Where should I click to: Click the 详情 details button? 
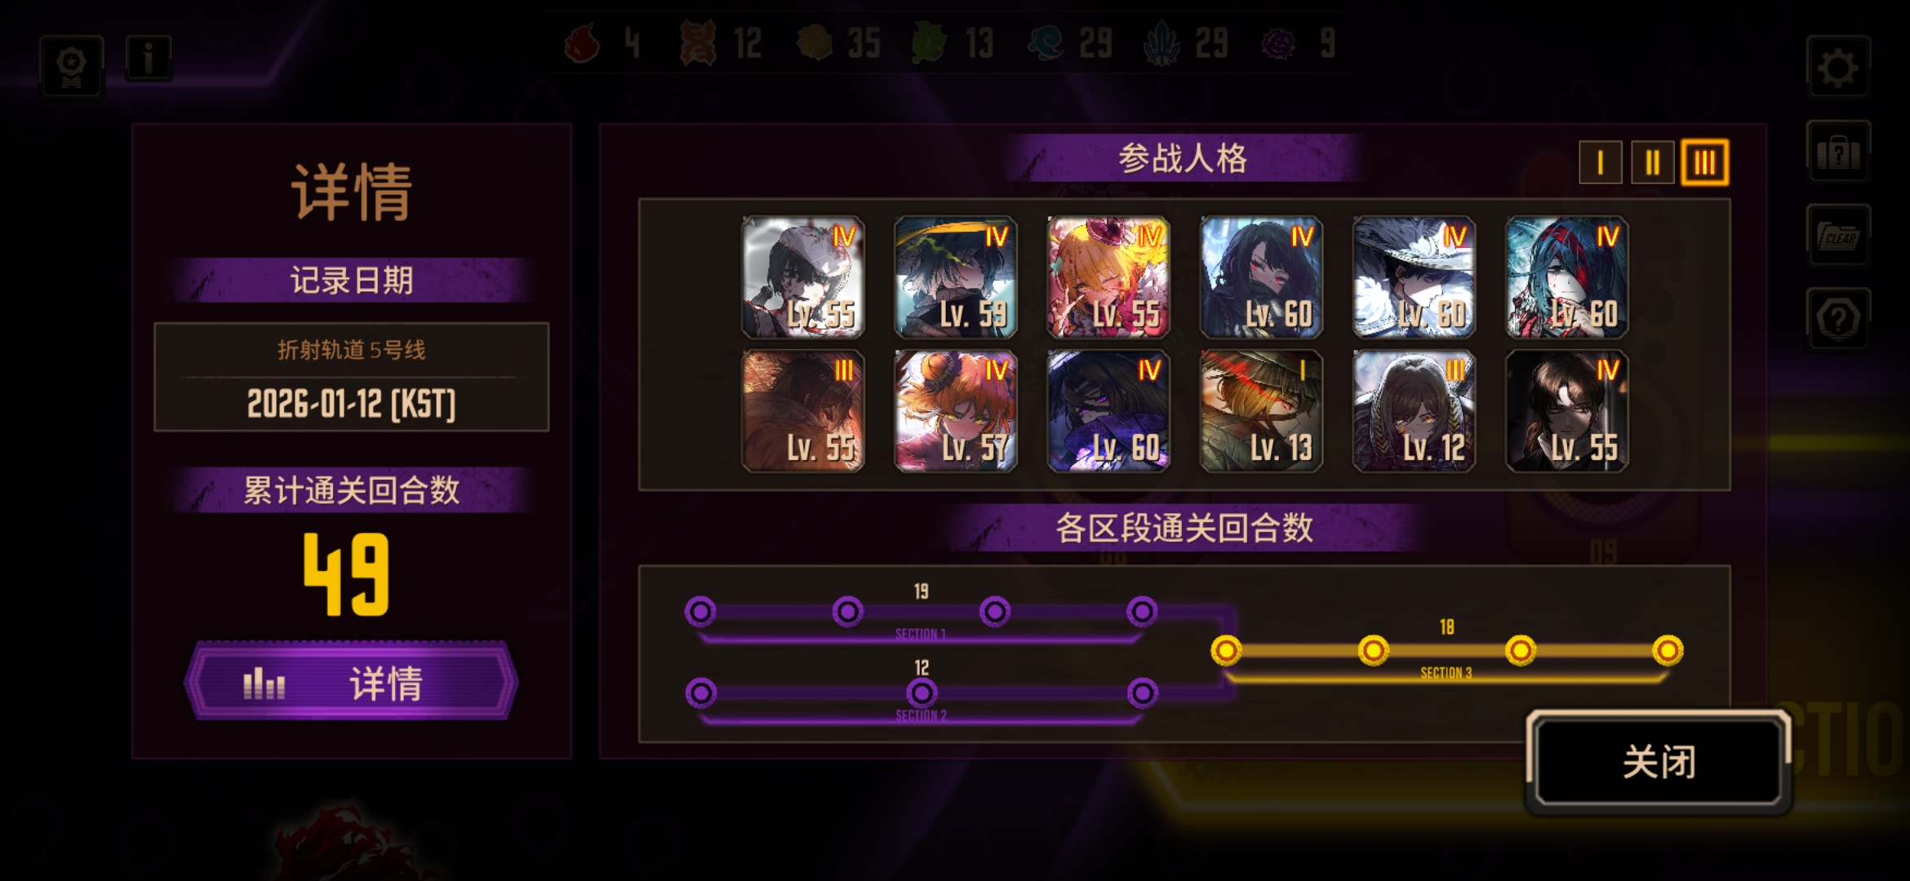tap(352, 682)
